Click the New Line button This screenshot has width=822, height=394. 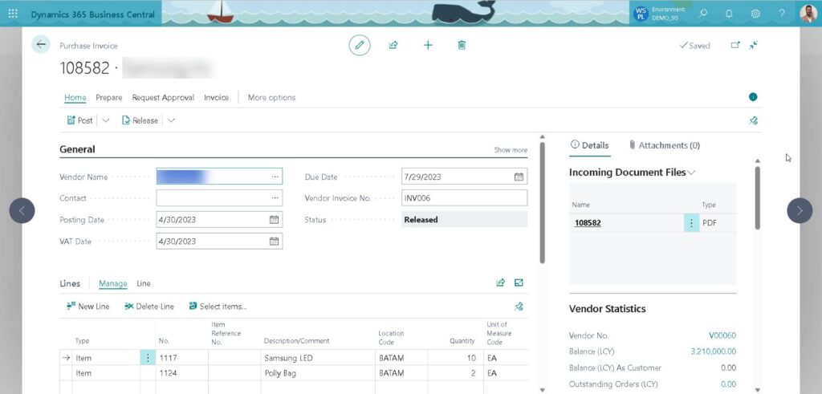pyautogui.click(x=87, y=307)
